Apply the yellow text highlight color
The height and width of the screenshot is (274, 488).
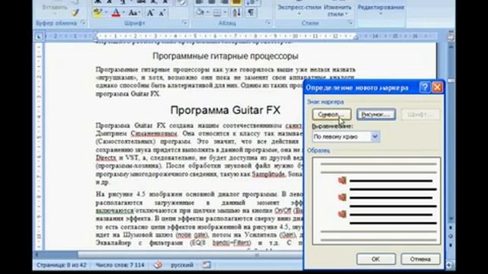point(98,13)
